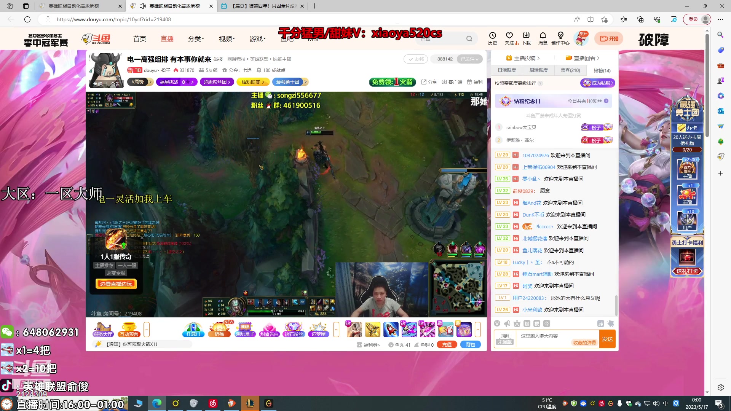Click the chat effects splash icon
The width and height of the screenshot is (731, 411).
(611, 323)
